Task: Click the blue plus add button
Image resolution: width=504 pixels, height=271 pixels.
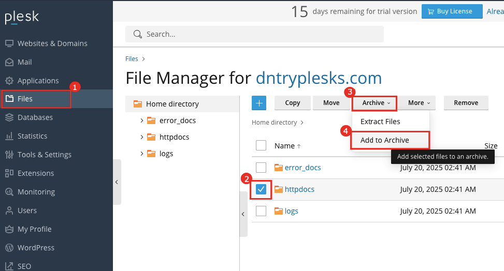Action: 259,103
